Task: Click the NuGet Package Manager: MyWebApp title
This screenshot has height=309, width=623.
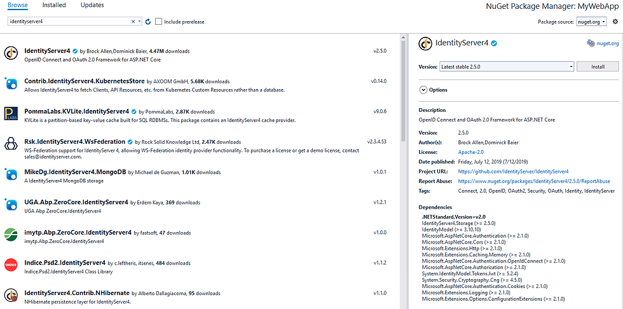Action: [x=552, y=6]
